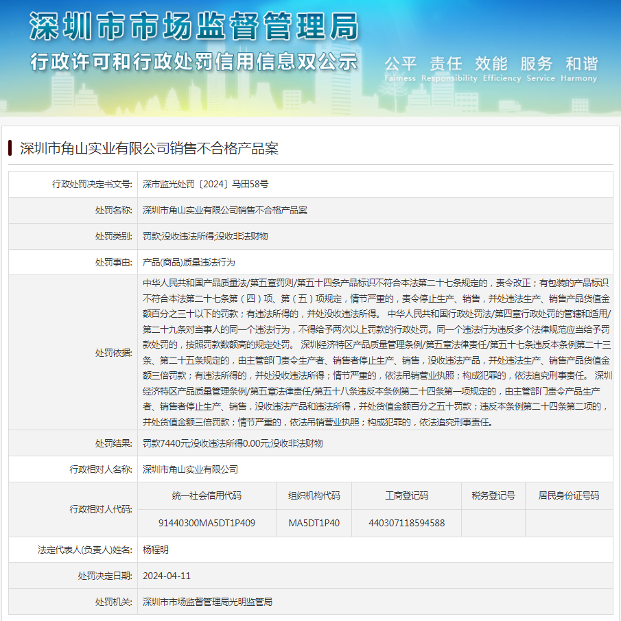Click the 法定代表人(负责人)姓名 label
621x621 pixels.
pos(85,550)
